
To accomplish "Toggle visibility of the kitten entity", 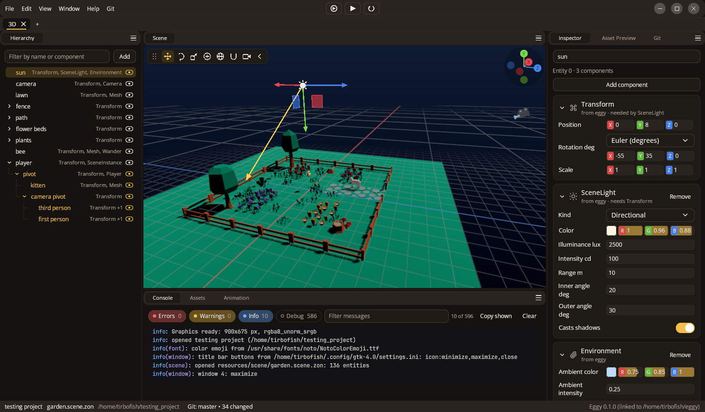I will coord(129,185).
